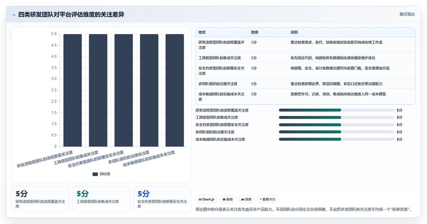Click the 指标值 legend color swatch

coord(95,174)
